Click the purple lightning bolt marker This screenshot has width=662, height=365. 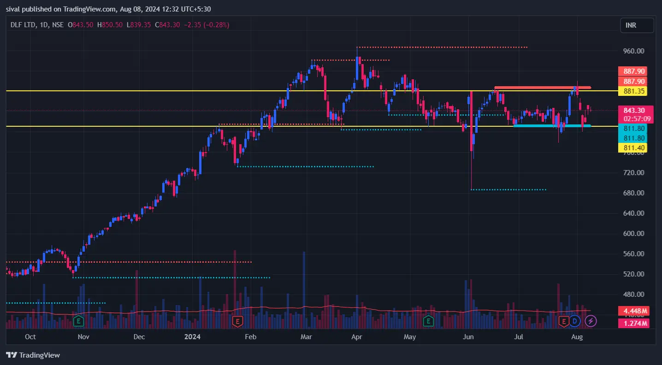591,320
